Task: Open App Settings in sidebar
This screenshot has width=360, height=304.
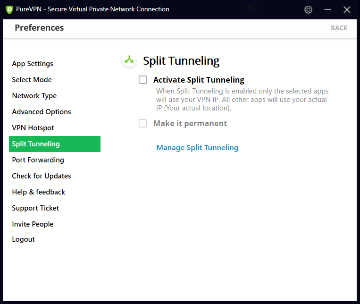Action: click(x=33, y=64)
